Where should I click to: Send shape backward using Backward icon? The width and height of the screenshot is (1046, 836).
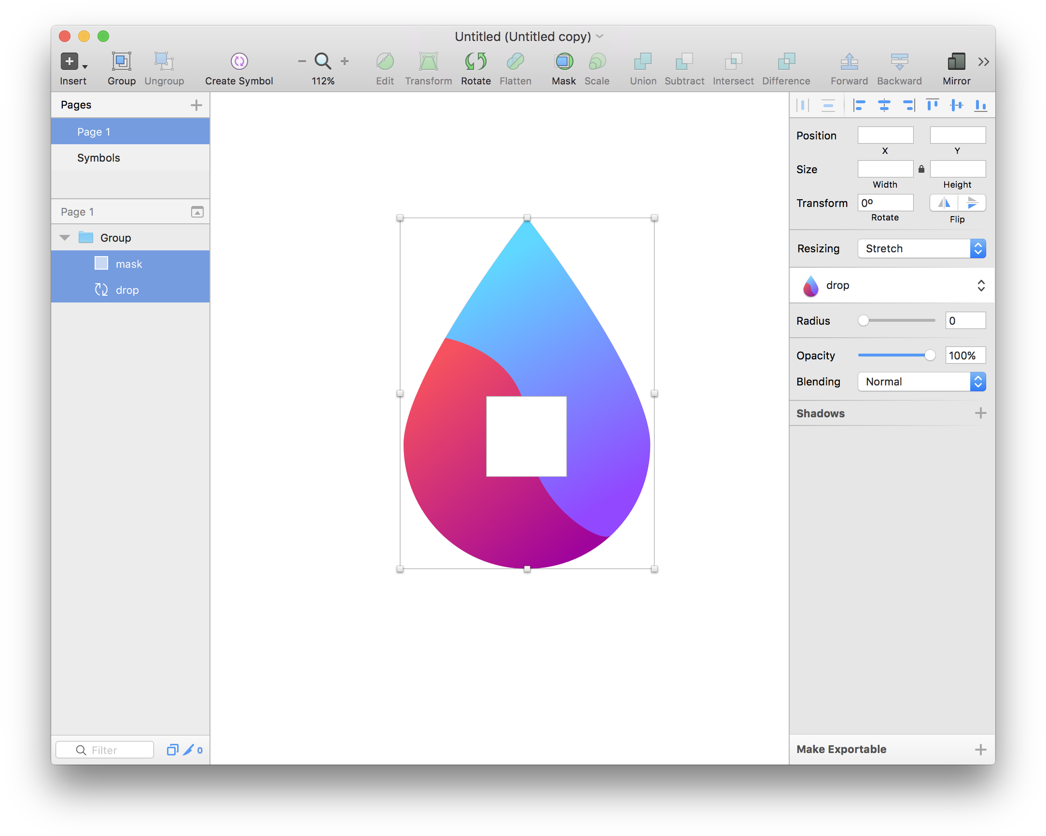(x=899, y=62)
